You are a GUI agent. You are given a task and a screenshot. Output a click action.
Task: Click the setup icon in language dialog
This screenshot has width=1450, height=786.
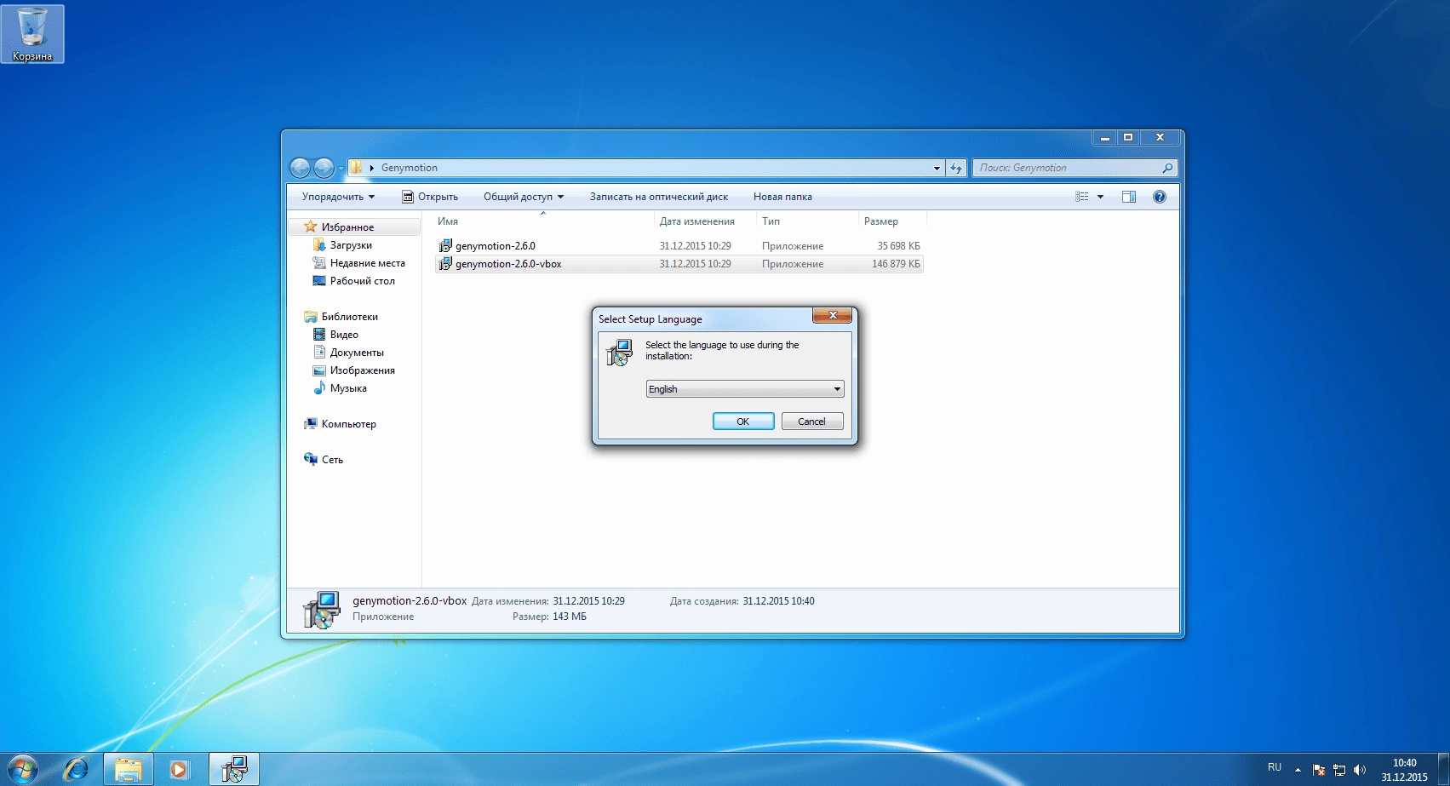619,352
